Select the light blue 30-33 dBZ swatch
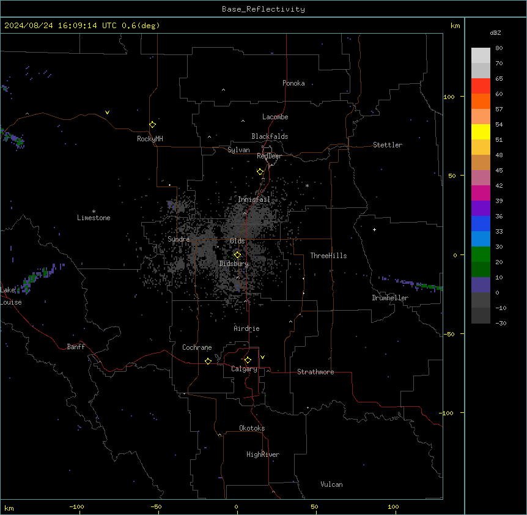527x515 pixels. [x=481, y=239]
